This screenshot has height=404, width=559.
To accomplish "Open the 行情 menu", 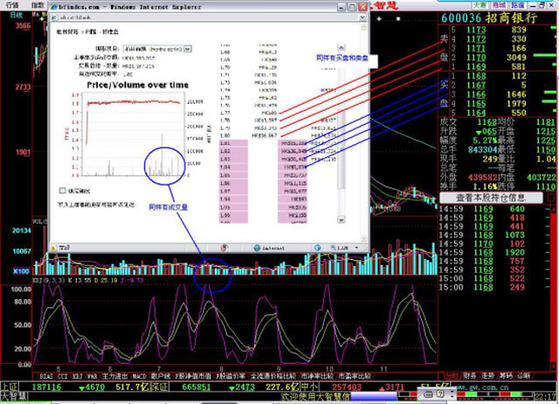I will [11, 4].
